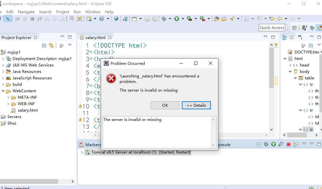Click the Run Last Tool coverage icon
Viewport: 322px width, 189px height.
pyautogui.click(x=189, y=19)
